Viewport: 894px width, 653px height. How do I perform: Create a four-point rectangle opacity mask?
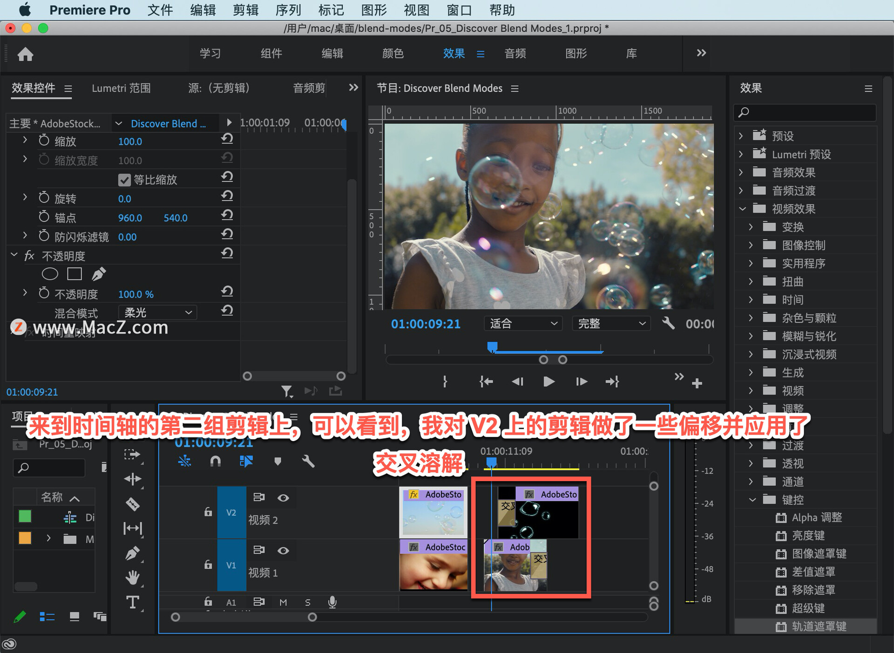click(74, 274)
